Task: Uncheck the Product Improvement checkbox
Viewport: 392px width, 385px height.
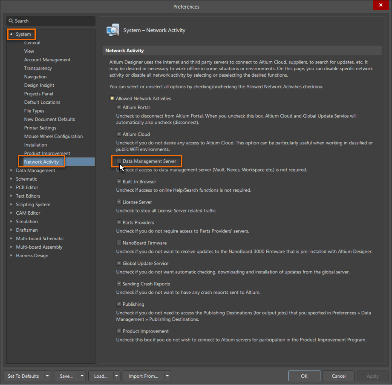Action: click(119, 331)
